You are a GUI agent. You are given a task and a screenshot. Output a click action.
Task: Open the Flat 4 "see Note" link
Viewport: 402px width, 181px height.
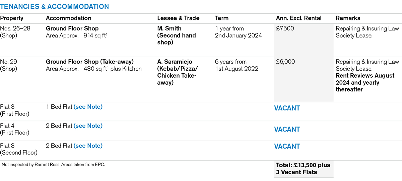click(88, 126)
